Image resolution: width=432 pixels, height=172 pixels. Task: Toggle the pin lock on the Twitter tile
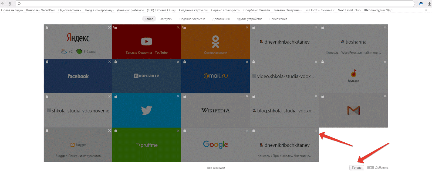coord(116,96)
